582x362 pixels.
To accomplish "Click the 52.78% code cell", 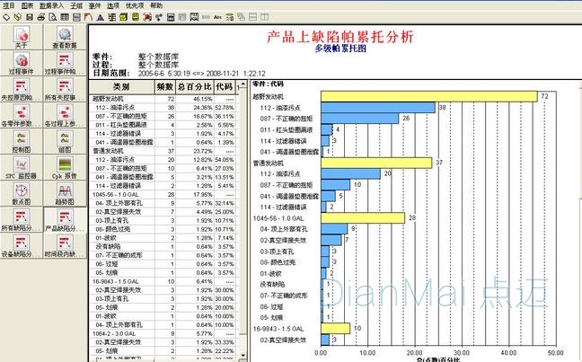I will tap(225, 108).
